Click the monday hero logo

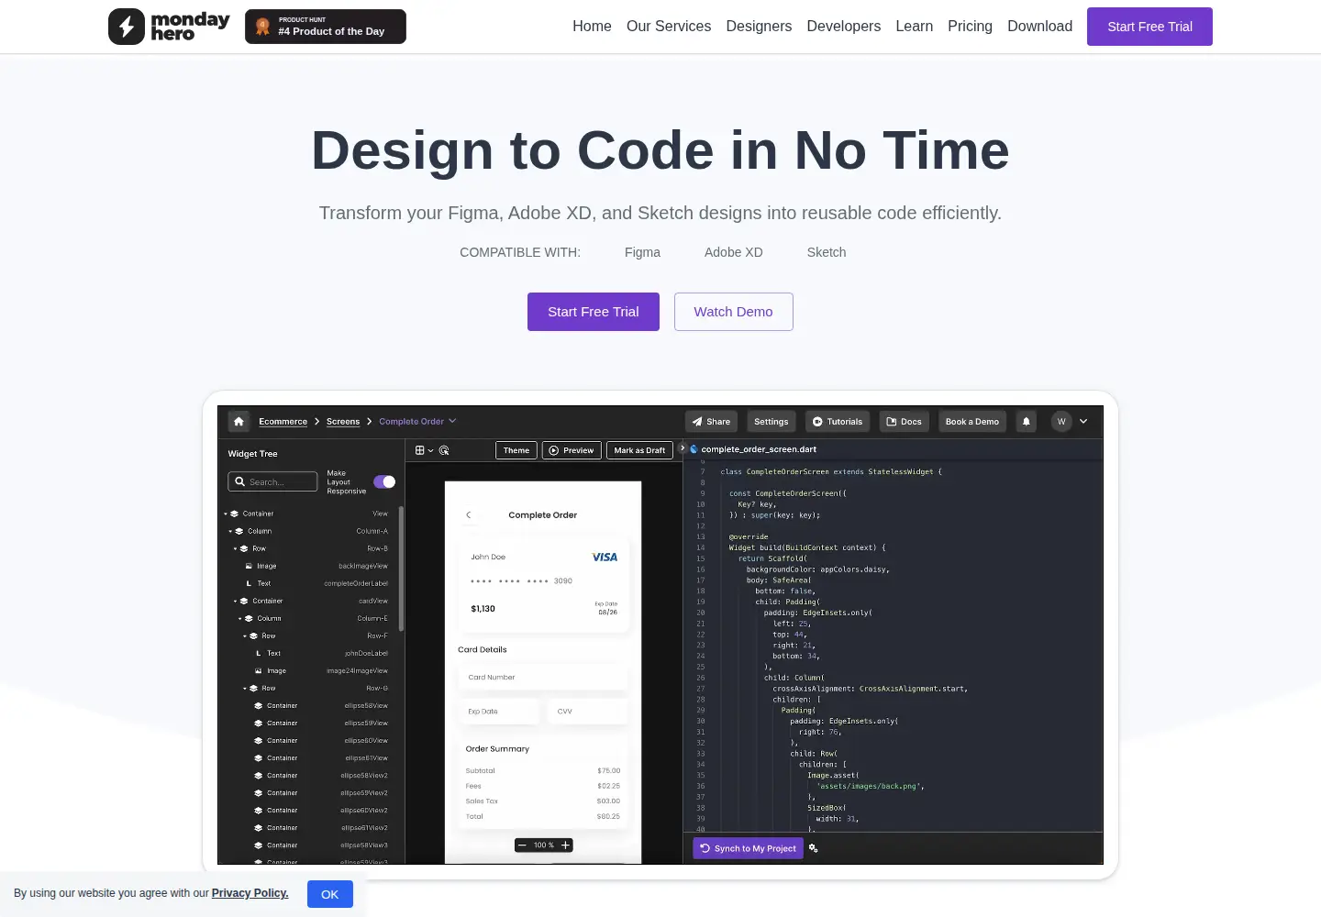pyautogui.click(x=169, y=27)
